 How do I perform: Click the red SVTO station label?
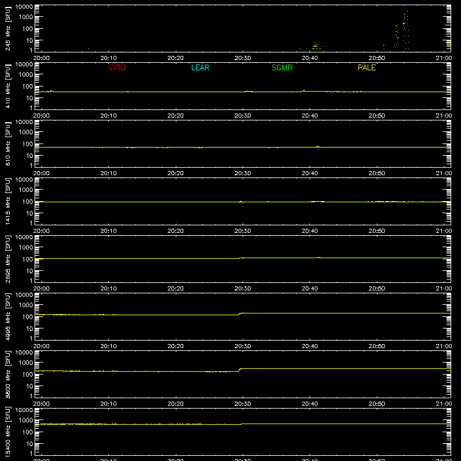(x=117, y=67)
